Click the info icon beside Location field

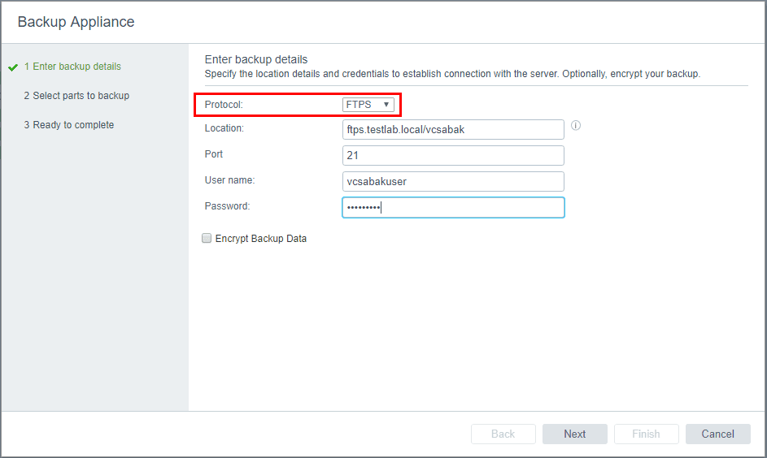(576, 126)
